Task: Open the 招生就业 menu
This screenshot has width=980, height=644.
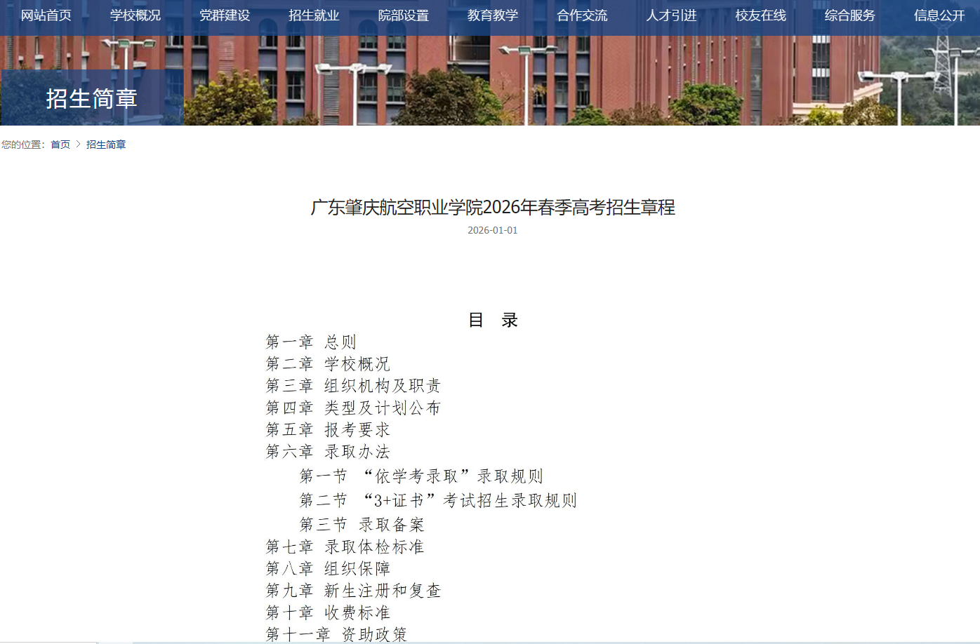Action: pos(314,15)
